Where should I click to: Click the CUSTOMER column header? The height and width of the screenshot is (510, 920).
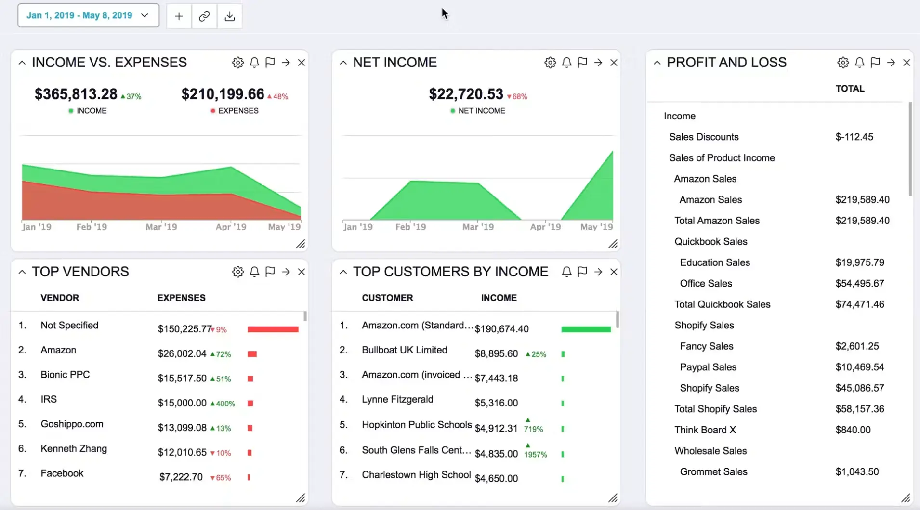pos(387,298)
